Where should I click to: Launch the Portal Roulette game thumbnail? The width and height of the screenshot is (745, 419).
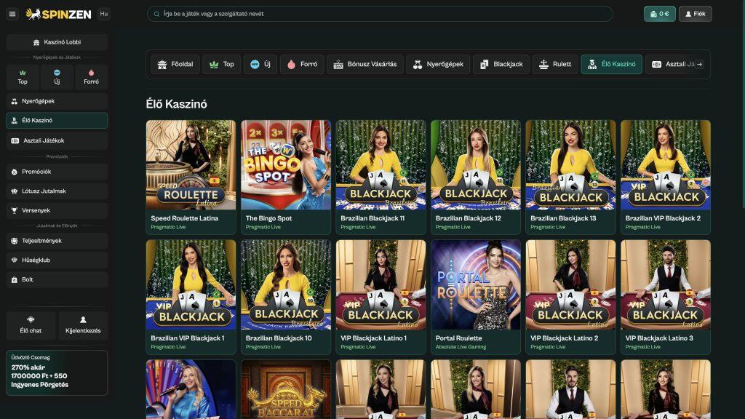tap(476, 284)
